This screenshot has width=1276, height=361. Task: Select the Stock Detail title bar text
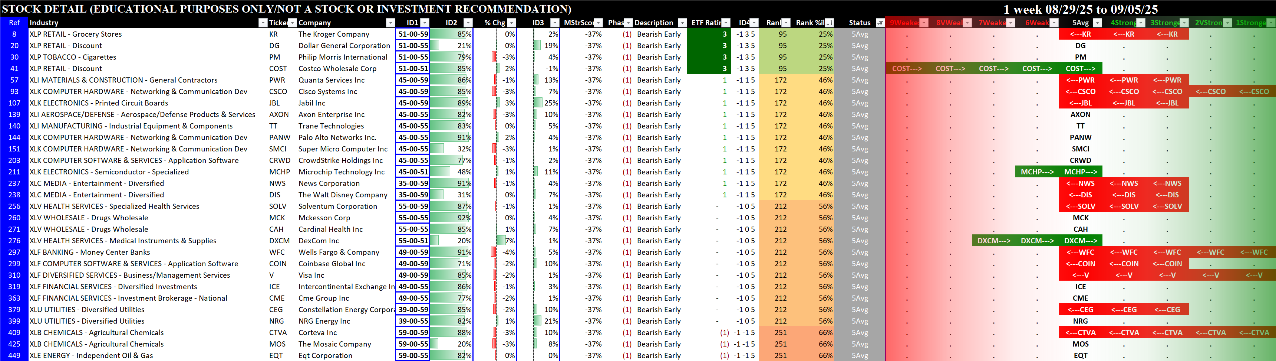(x=286, y=9)
